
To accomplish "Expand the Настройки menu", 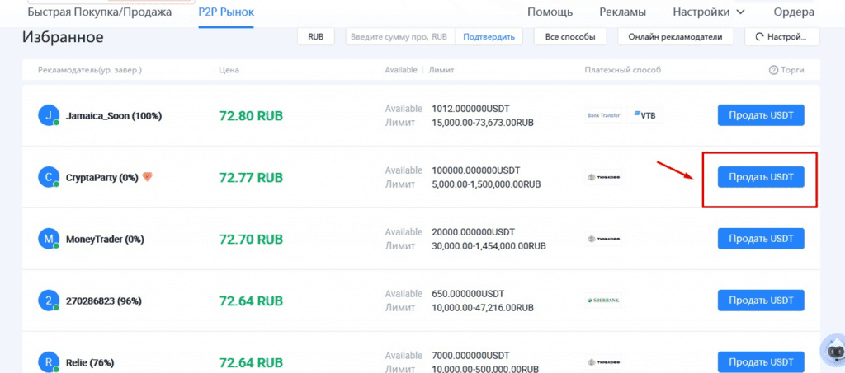I will (709, 12).
